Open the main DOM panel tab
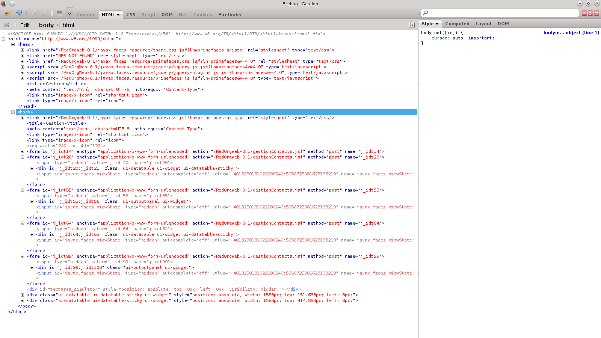Screen dimensions: 601x338 click(x=167, y=15)
